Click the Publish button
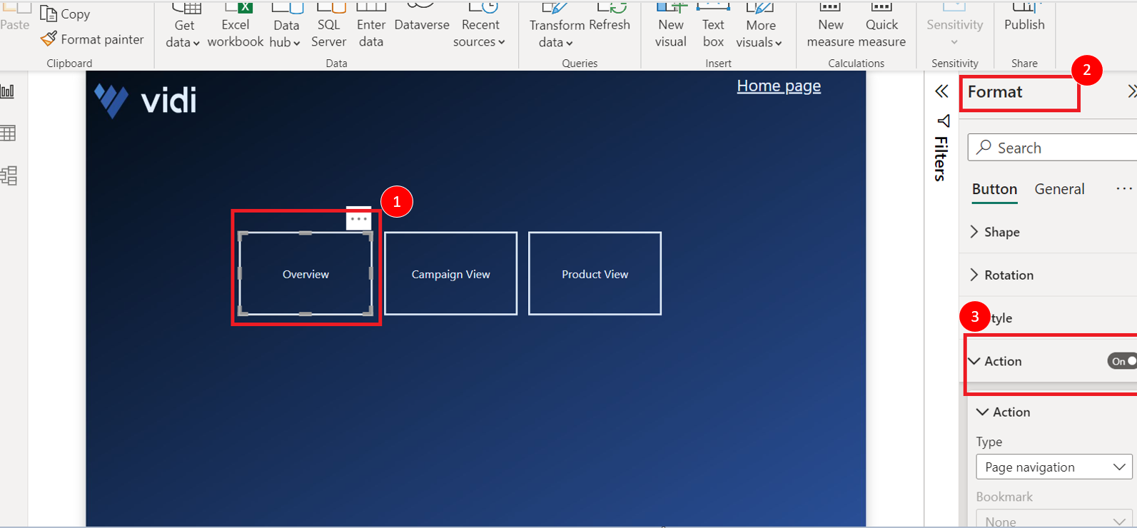Screen dimensions: 1137x528 pos(1024,19)
